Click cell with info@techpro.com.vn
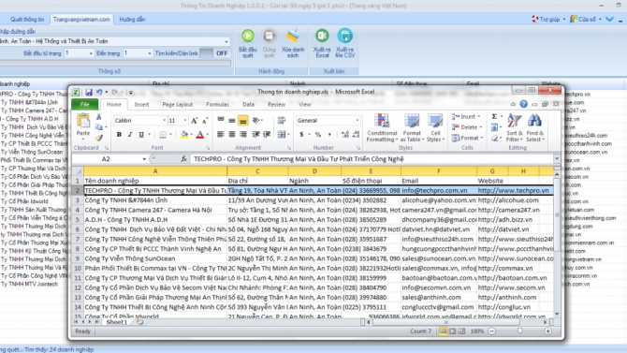This screenshot has height=353, width=627. click(439, 190)
